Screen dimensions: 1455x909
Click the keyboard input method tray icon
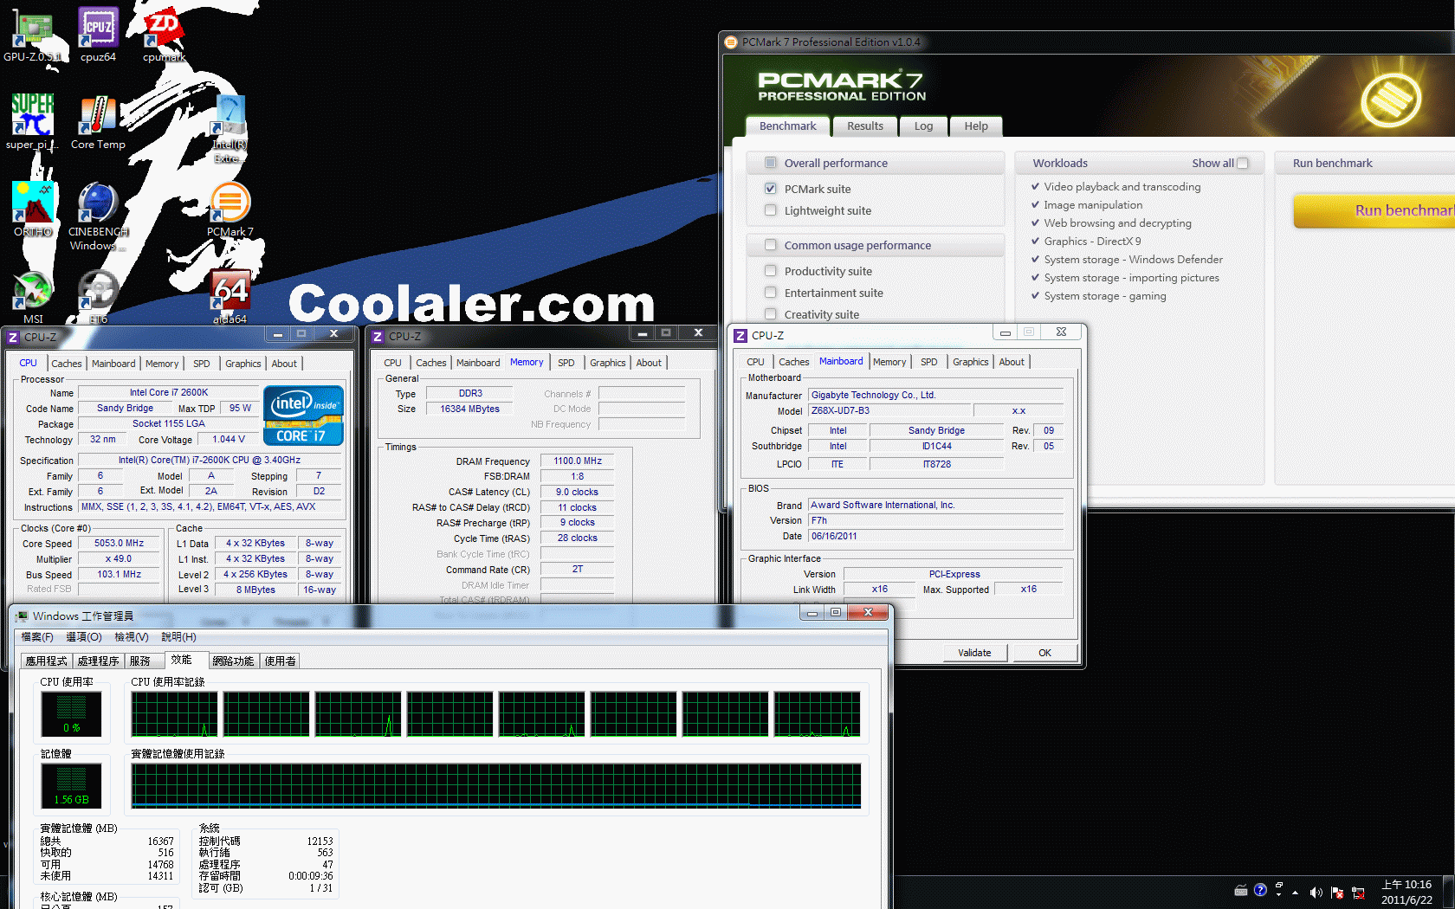(x=1241, y=890)
